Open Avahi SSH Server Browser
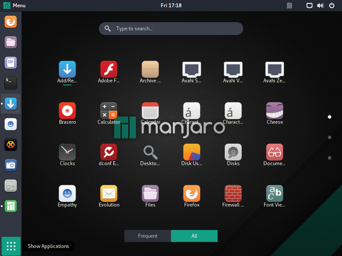 pos(192,69)
